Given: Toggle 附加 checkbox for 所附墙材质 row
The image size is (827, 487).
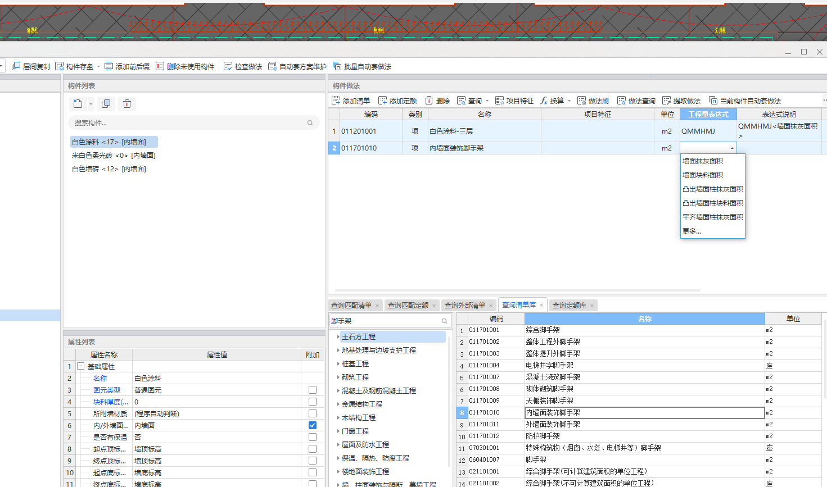Looking at the screenshot, I should (313, 413).
